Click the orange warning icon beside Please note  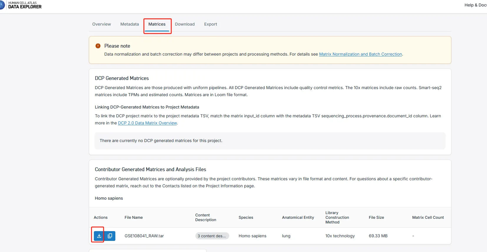click(98, 46)
